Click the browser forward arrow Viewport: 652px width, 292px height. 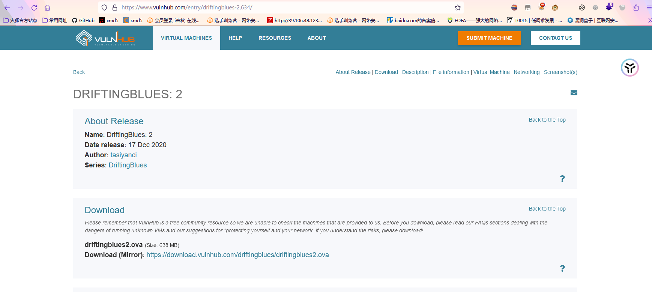21,8
